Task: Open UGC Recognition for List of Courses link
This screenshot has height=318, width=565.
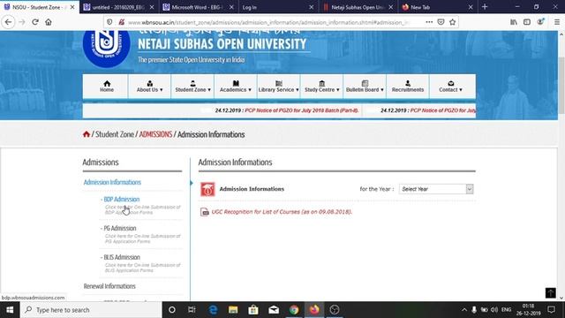Action: tap(282, 212)
